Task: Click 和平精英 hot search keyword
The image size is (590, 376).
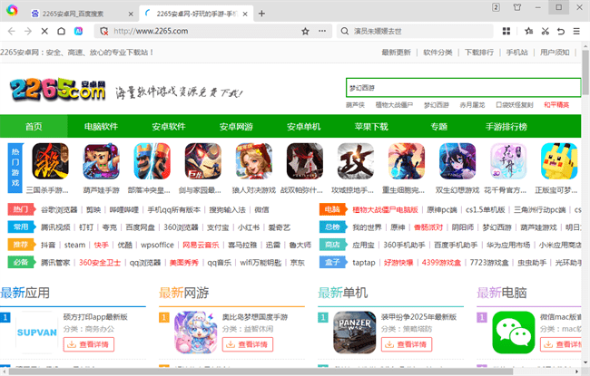Action: 556,105
